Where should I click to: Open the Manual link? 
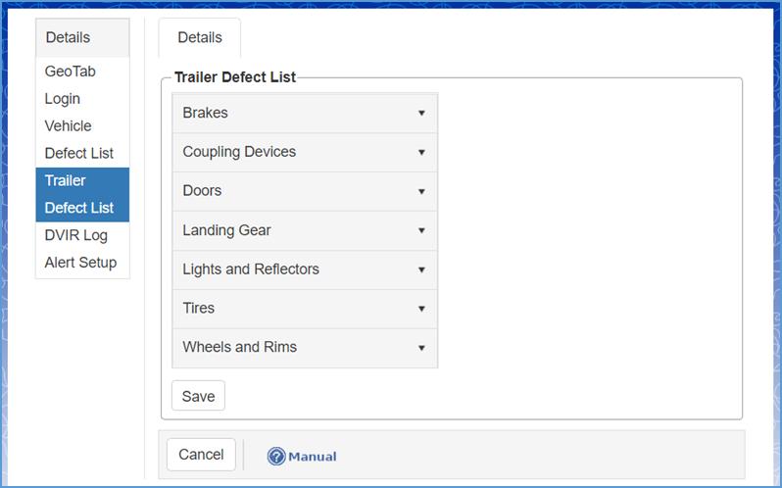(x=312, y=457)
